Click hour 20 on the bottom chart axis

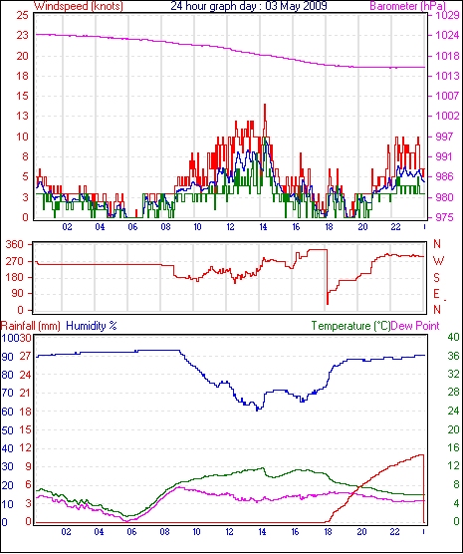(362, 531)
